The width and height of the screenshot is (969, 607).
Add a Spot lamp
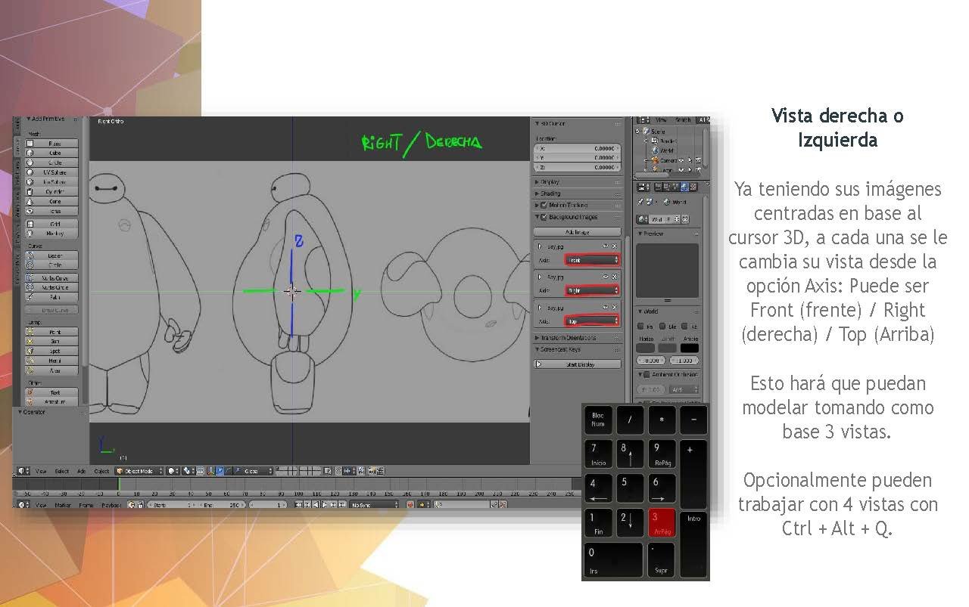[x=51, y=352]
